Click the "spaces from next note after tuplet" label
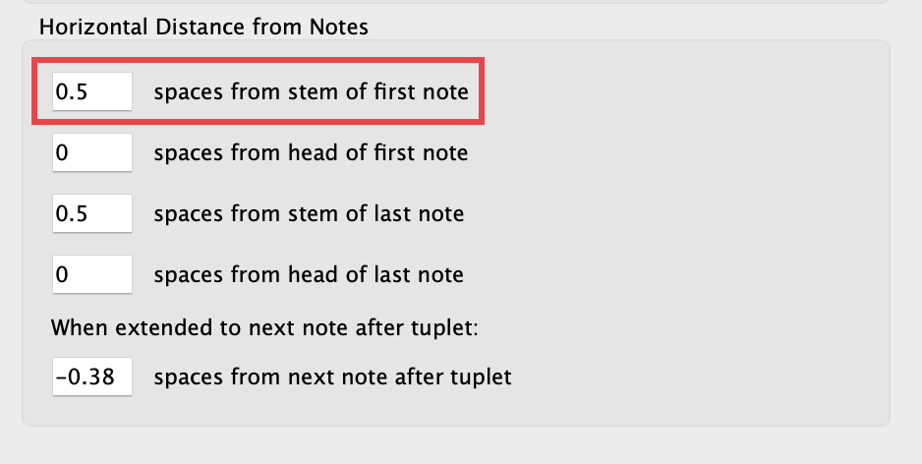Image resolution: width=922 pixels, height=464 pixels. [332, 377]
